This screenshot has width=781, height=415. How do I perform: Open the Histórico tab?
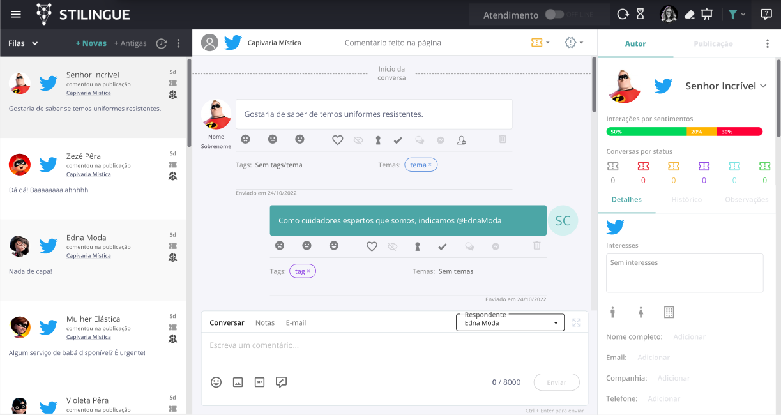[x=686, y=200]
